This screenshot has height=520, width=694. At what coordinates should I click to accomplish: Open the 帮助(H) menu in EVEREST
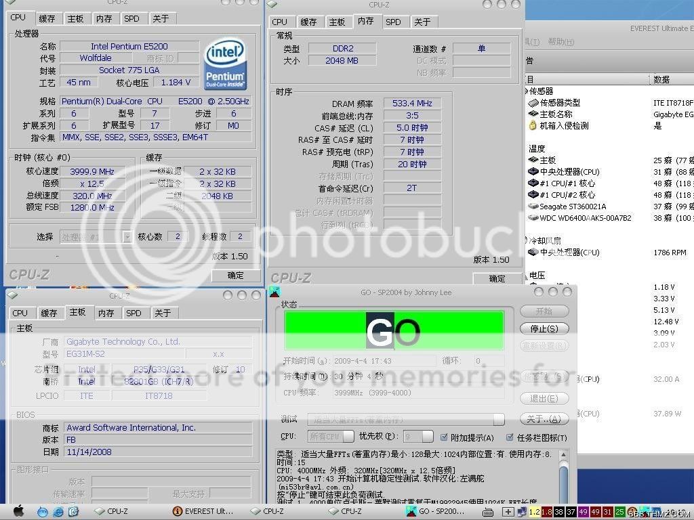(x=560, y=42)
